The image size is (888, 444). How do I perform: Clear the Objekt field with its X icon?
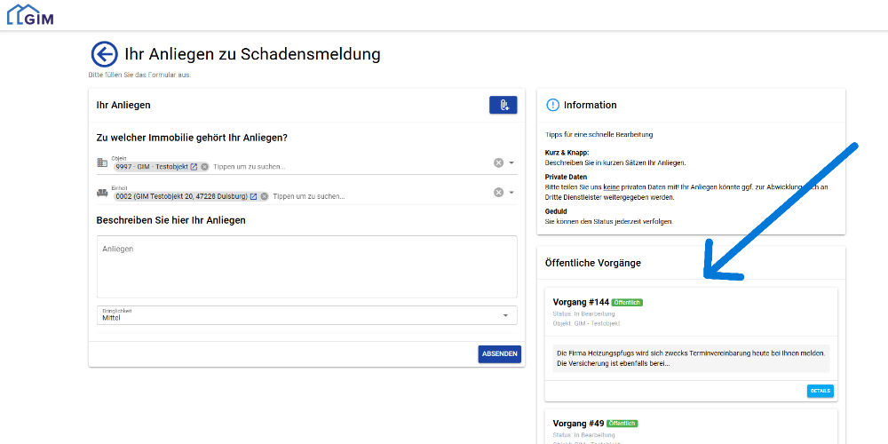[498, 163]
